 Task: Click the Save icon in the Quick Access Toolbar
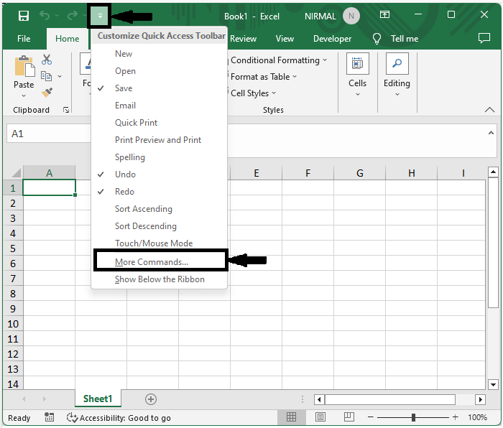[x=24, y=15]
